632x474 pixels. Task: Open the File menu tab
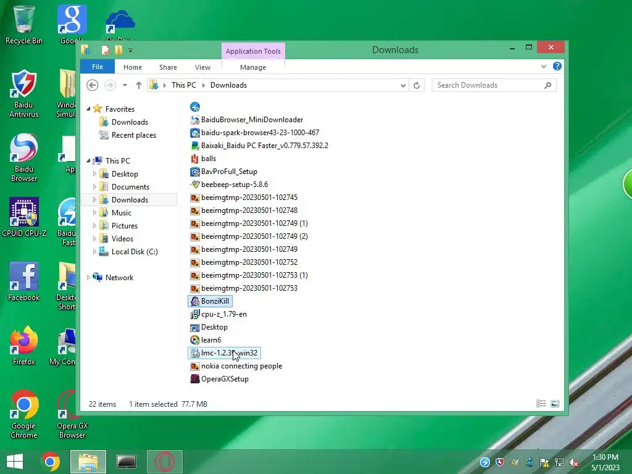(98, 67)
